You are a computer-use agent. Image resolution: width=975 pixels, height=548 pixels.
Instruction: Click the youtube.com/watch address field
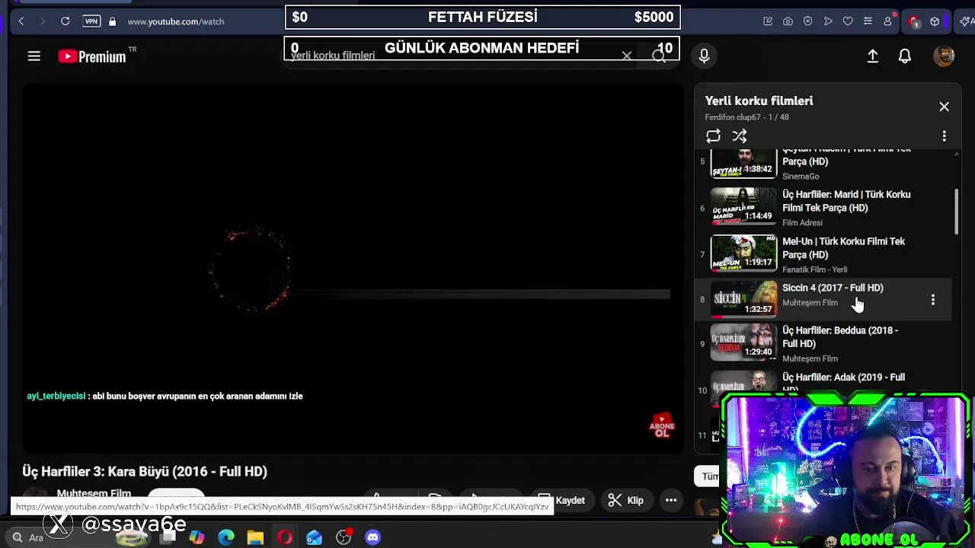(176, 21)
